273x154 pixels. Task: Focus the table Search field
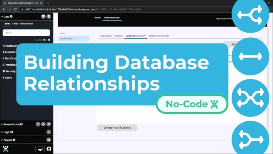pyautogui.click(x=26, y=33)
